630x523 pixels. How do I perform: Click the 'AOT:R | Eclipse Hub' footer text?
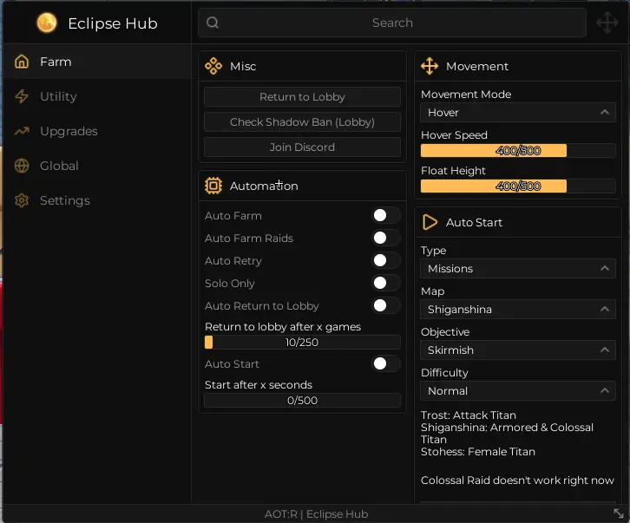(316, 513)
